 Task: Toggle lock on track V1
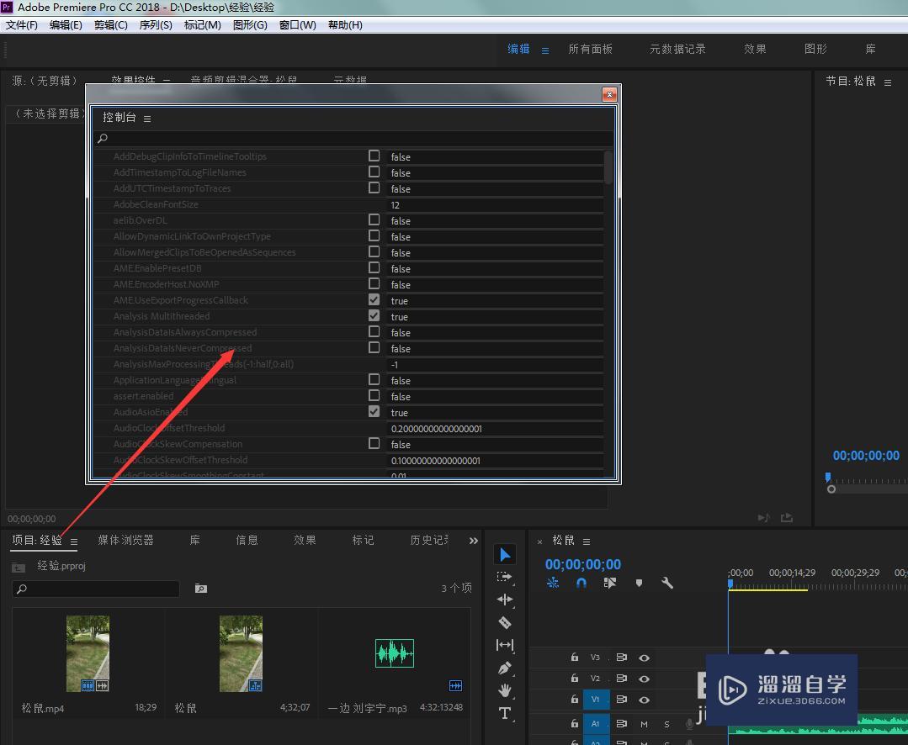pyautogui.click(x=575, y=699)
